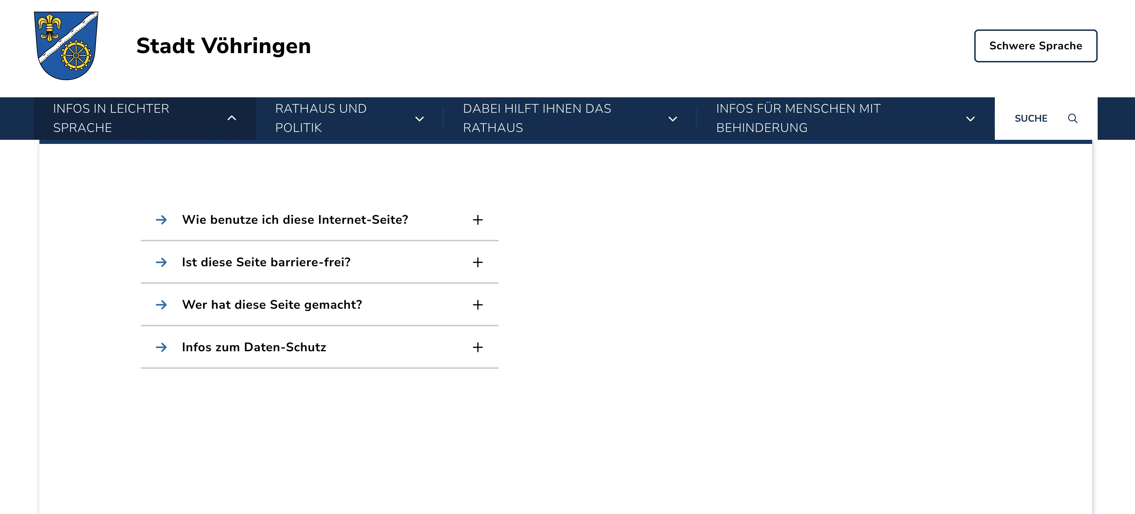Open "Infos für Menschen mit Behinderung" dropdown chevron
Image resolution: width=1135 pixels, height=514 pixels.
pos(970,119)
